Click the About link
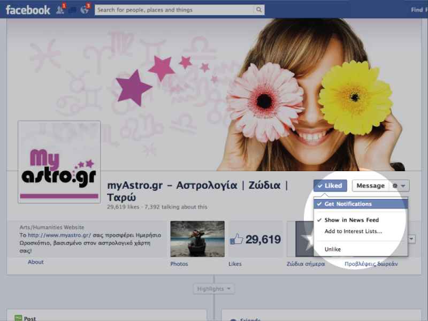428x321 pixels. coord(35,262)
